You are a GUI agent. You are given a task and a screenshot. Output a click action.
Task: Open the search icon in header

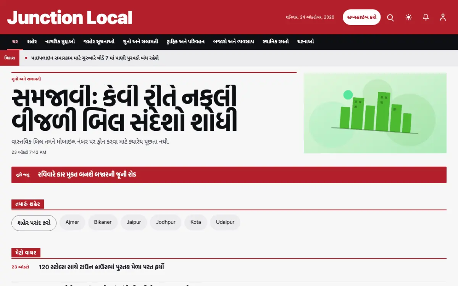[x=390, y=17]
